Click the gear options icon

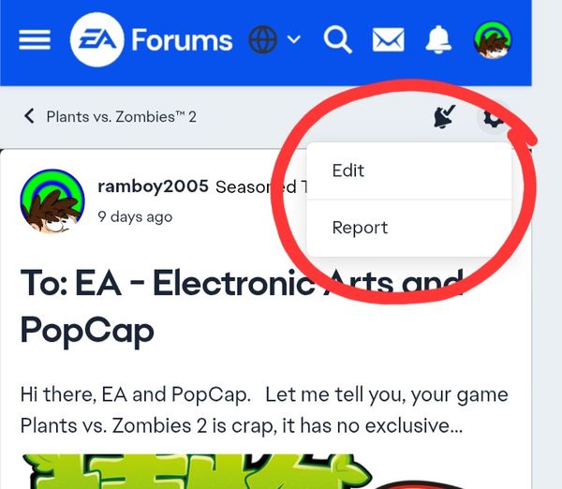494,117
